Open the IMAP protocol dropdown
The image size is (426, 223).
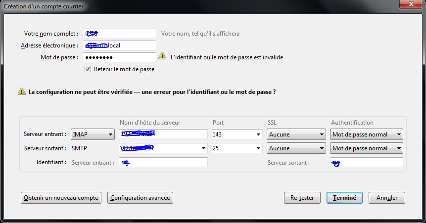click(93, 134)
